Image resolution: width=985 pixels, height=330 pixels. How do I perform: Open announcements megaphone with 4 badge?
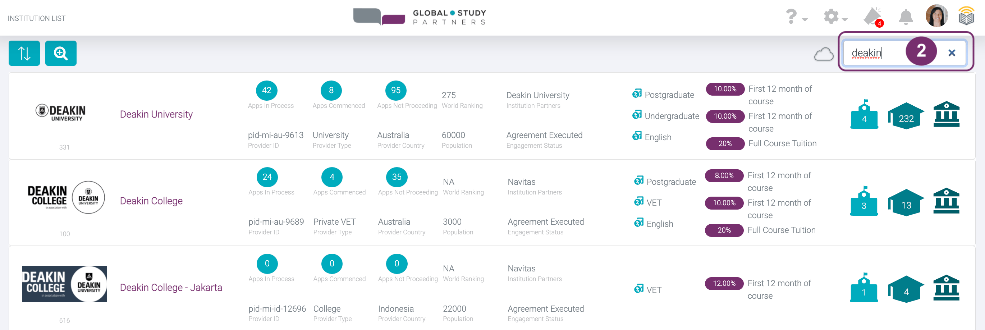[x=872, y=17]
